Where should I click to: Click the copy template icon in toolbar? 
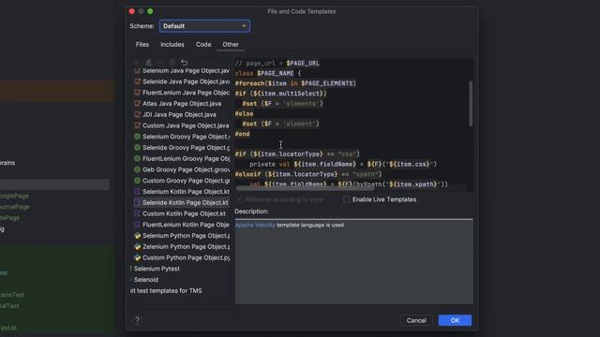(x=172, y=63)
